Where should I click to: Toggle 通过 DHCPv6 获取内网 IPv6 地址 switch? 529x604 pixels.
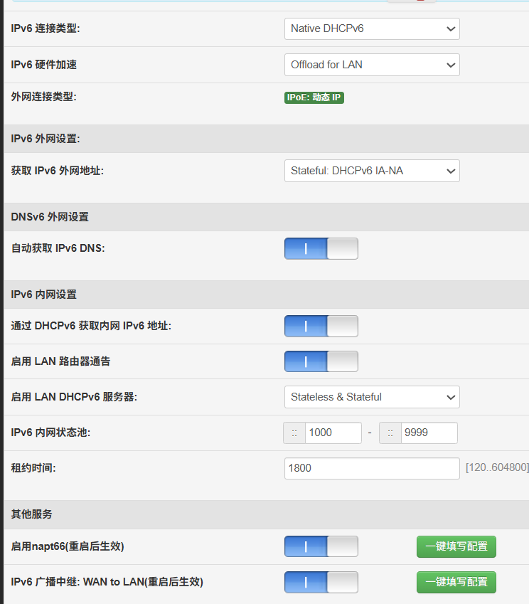pos(321,326)
